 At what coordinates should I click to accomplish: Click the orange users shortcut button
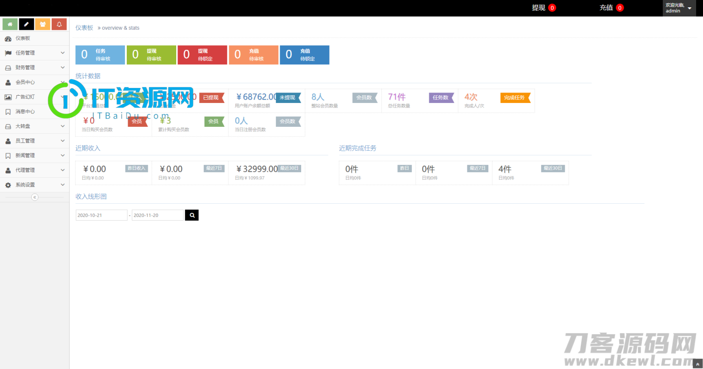[x=43, y=24]
